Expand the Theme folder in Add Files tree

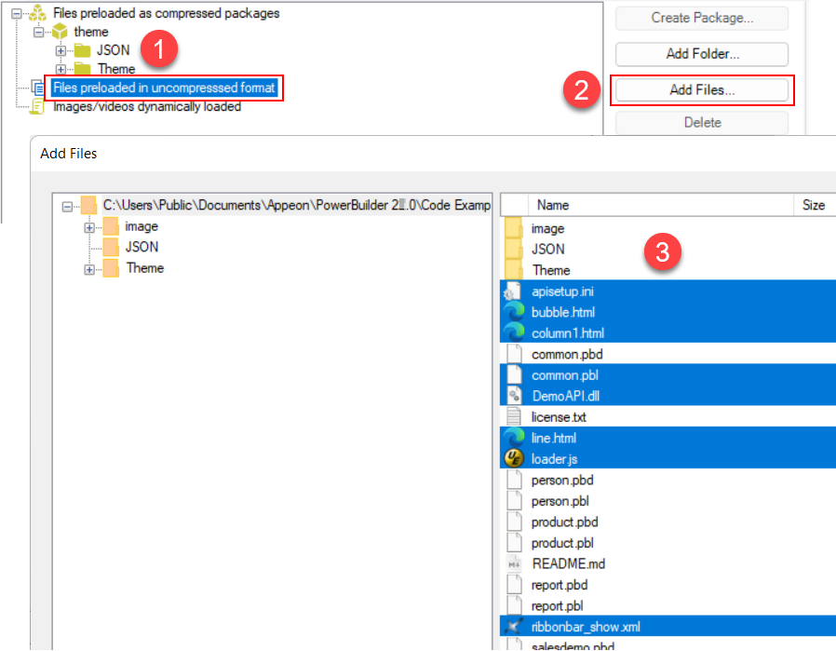click(89, 269)
